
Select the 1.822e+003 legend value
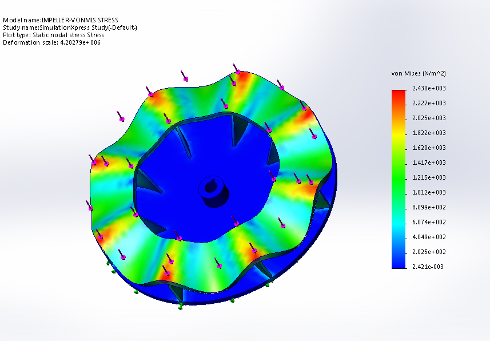pyautogui.click(x=429, y=133)
